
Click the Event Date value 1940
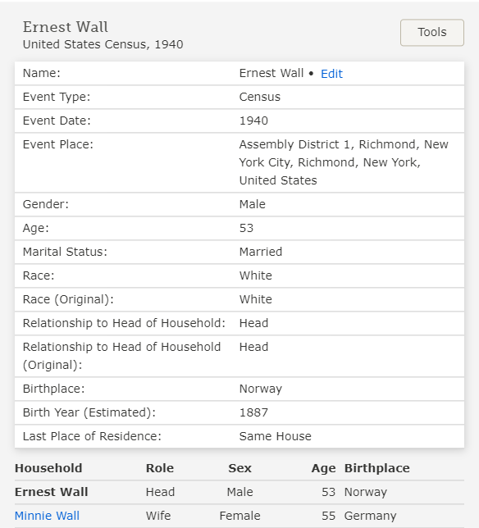[x=253, y=121]
